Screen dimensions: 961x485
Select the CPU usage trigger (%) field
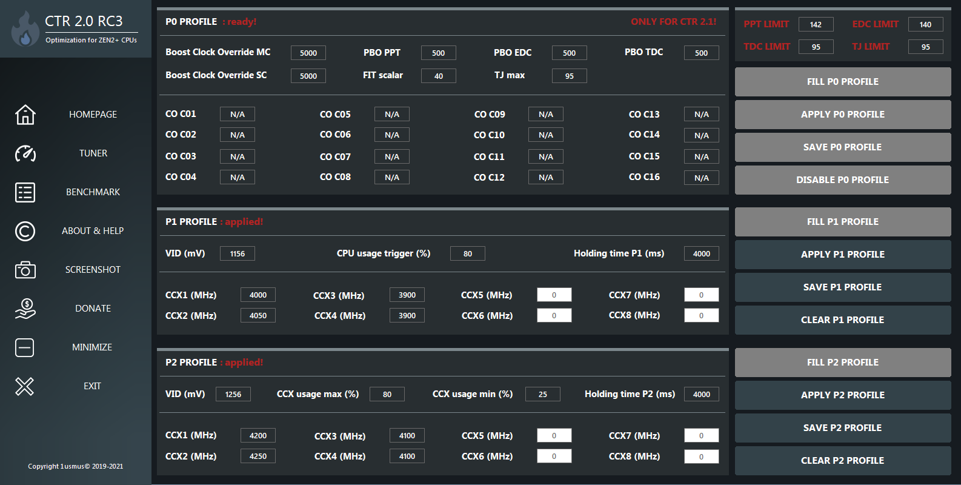tap(468, 253)
